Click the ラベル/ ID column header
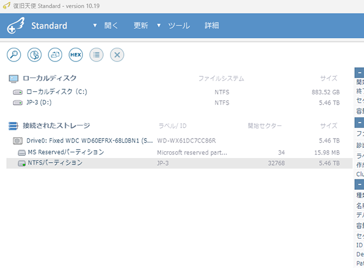364x268 pixels. point(172,126)
